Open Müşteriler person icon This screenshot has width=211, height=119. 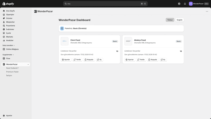coord(4,22)
